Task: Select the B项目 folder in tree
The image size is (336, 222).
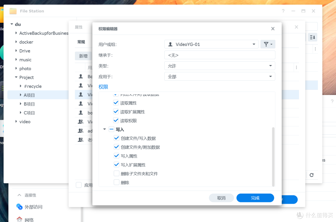Action: (29, 104)
